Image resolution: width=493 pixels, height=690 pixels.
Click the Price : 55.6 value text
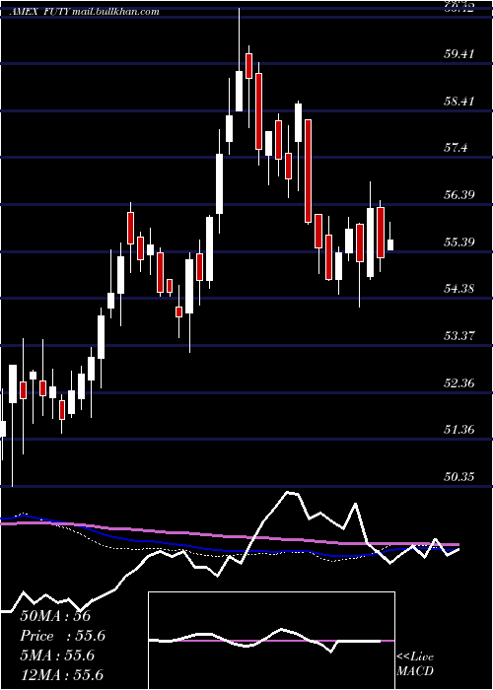tap(63, 636)
